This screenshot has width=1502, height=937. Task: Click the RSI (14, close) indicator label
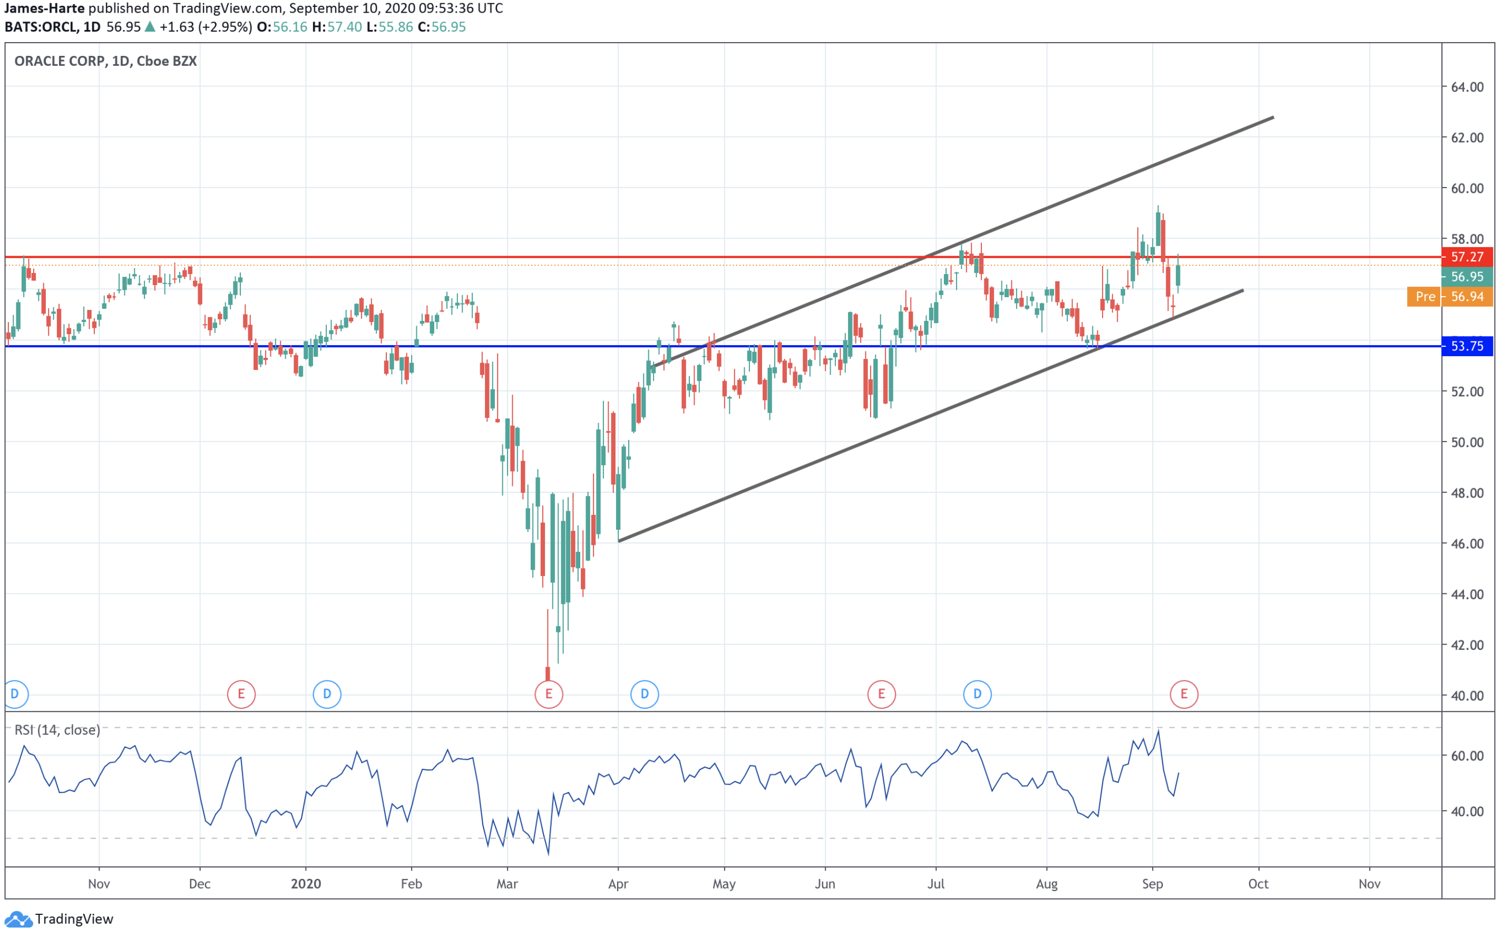[x=57, y=730]
